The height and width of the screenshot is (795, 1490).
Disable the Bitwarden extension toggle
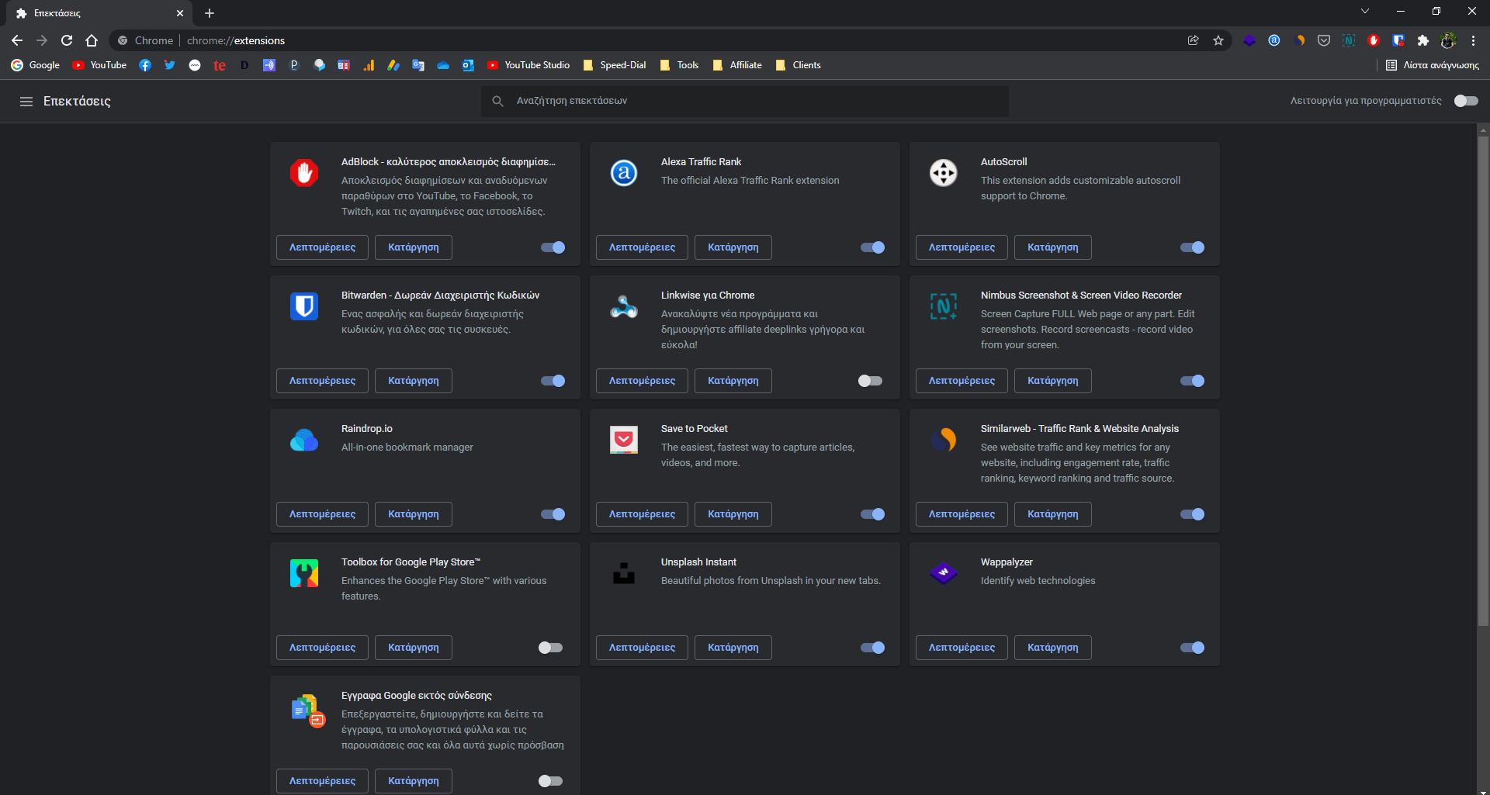coord(553,381)
